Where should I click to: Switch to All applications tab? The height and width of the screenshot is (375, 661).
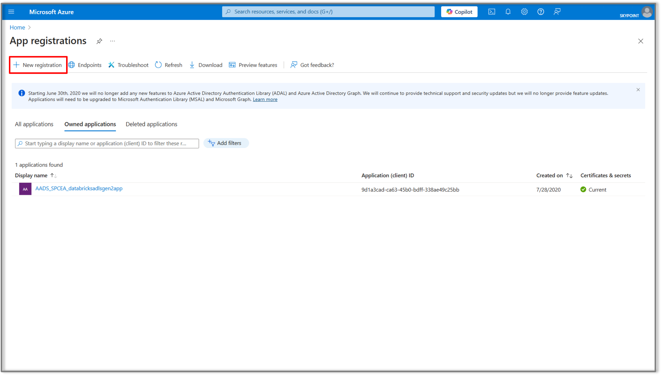tap(34, 124)
